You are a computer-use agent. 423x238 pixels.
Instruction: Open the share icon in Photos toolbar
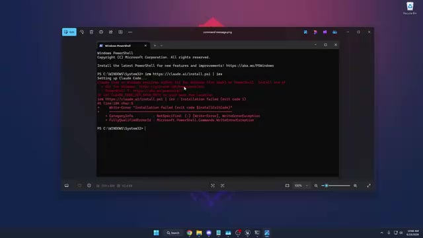tap(110, 32)
